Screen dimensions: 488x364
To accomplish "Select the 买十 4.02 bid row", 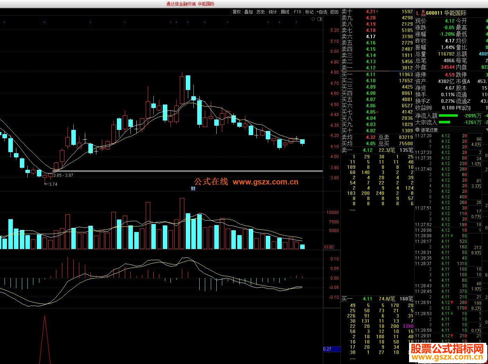I will [377, 131].
